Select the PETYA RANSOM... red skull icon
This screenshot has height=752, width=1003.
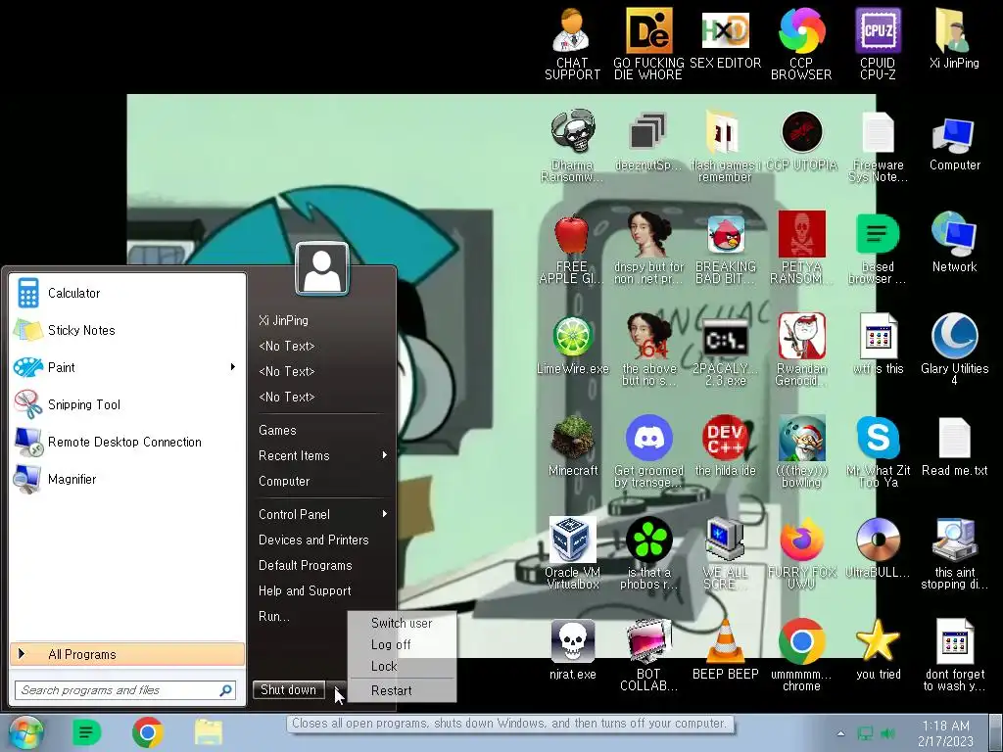point(801,248)
